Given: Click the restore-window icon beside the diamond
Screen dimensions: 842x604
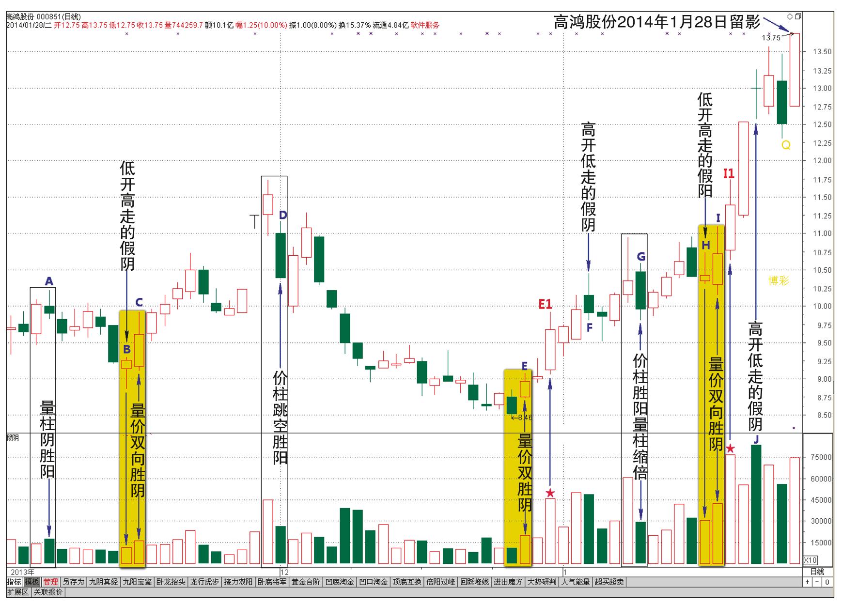Looking at the screenshot, I should pos(798,16).
